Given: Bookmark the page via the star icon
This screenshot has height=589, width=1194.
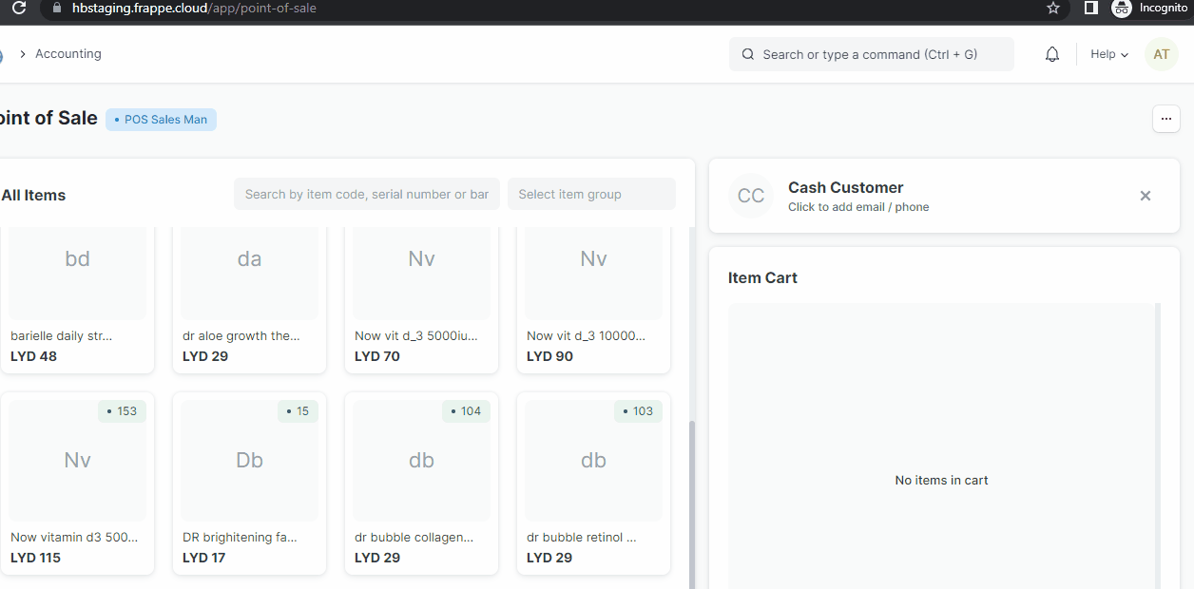Looking at the screenshot, I should [x=1052, y=8].
